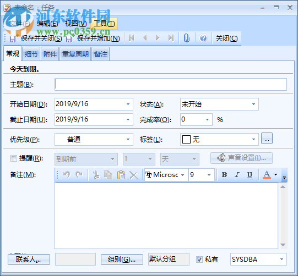Open the SYSDBA user dropdown
Screen dimensions: 298x276
[282, 260]
